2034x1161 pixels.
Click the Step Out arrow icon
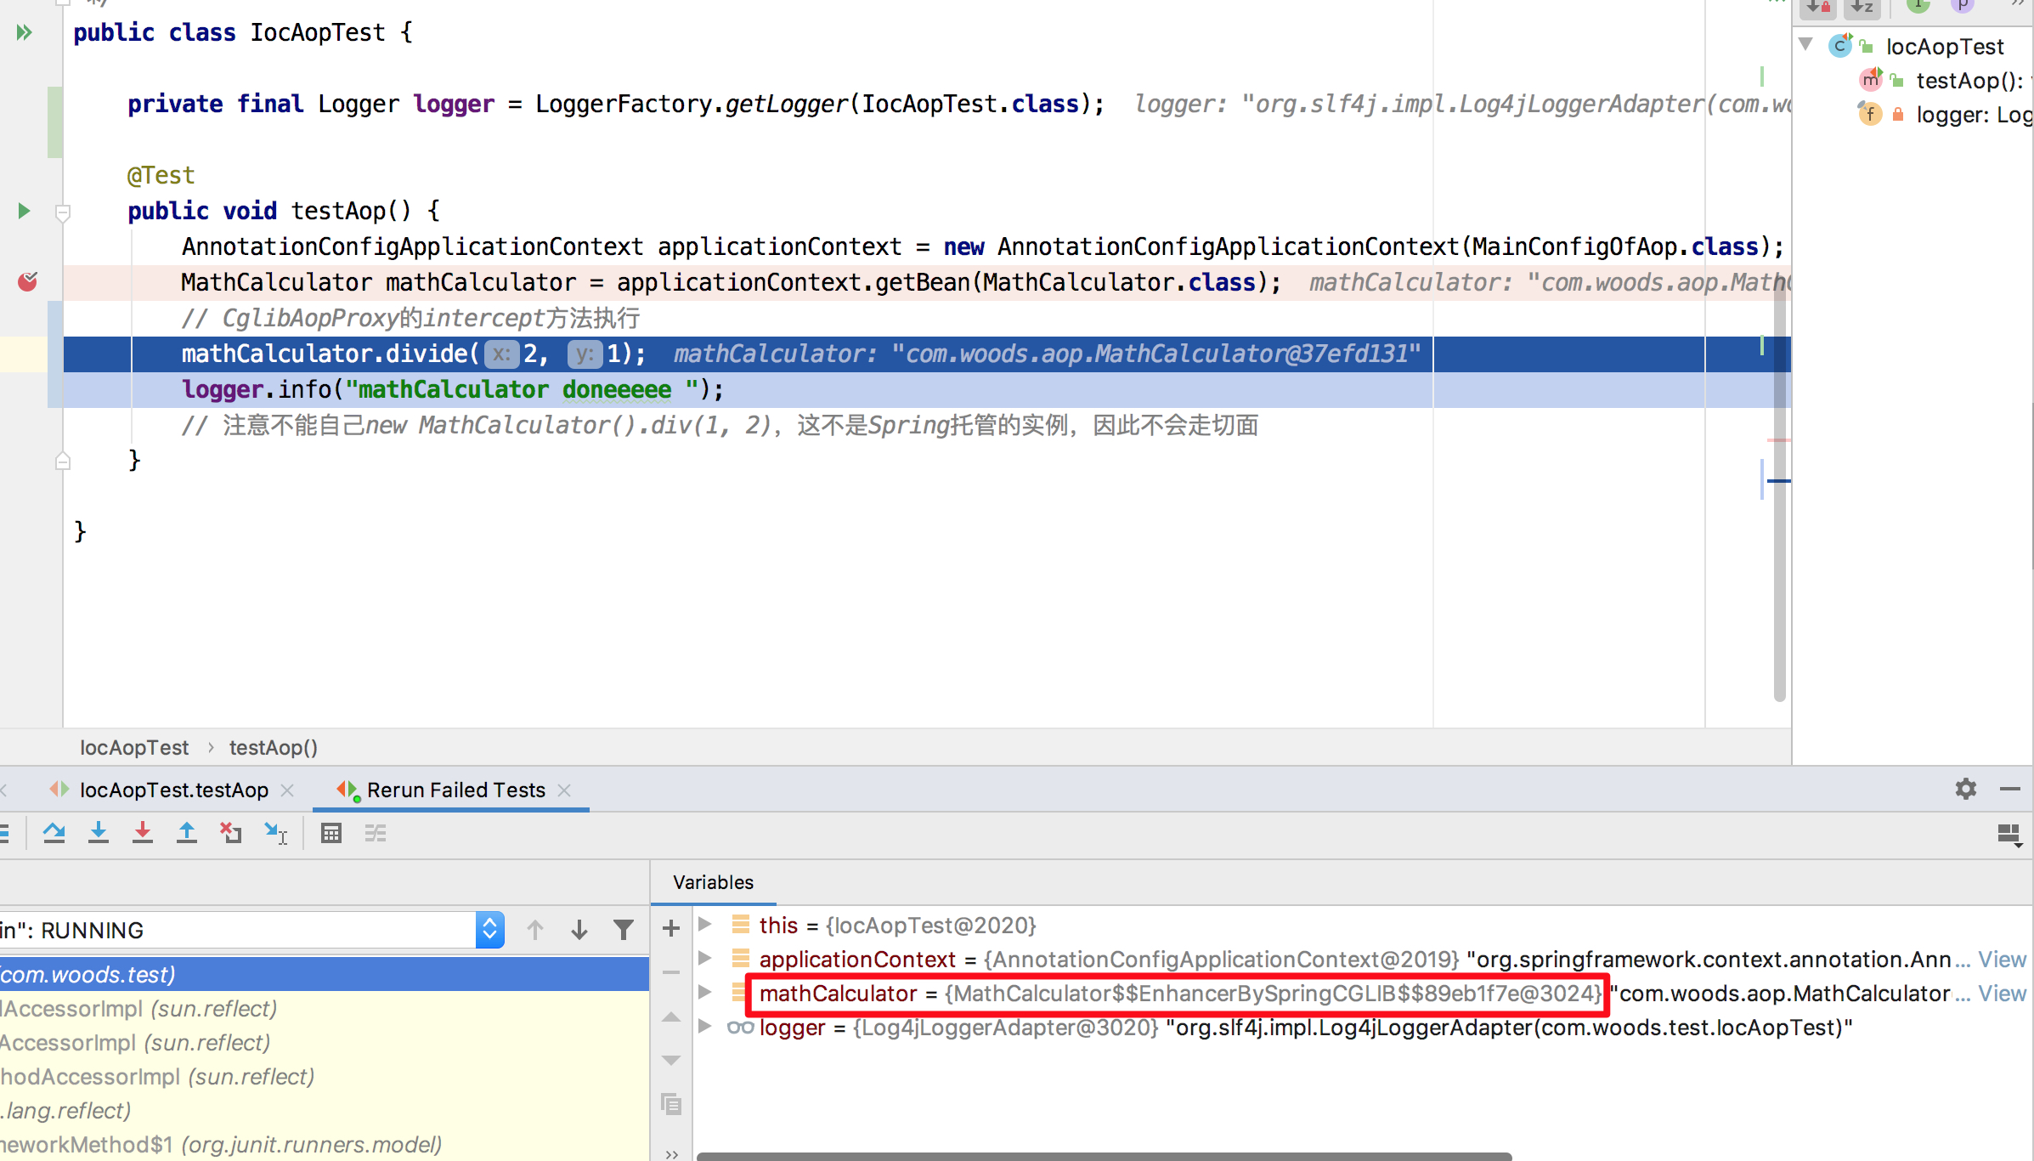coord(187,833)
